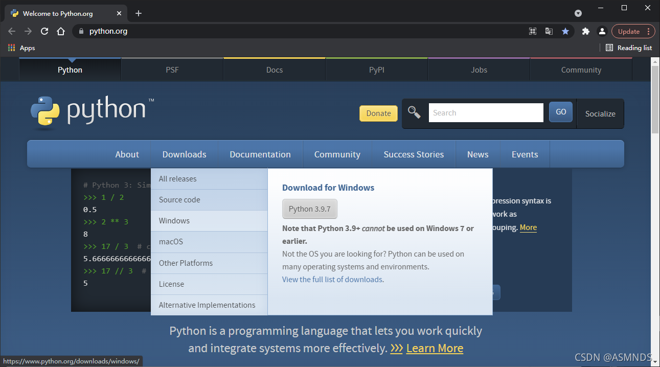This screenshot has height=367, width=660.
Task: Click the browser back arrow
Action: [x=12, y=31]
